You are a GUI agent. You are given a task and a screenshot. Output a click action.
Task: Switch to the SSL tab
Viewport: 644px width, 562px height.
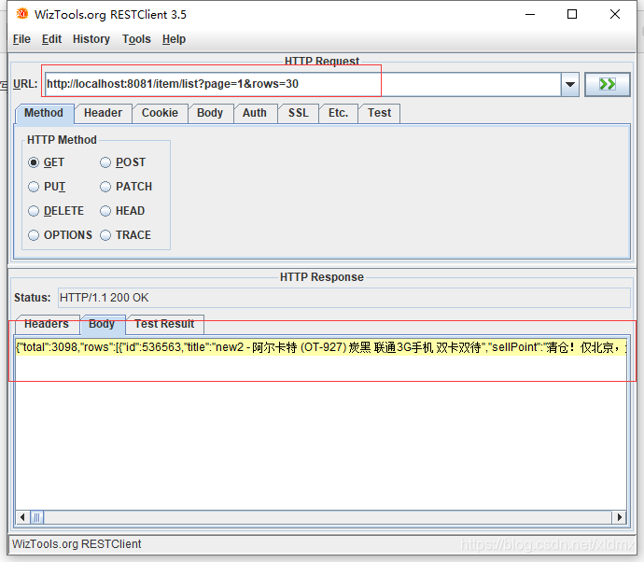point(298,113)
